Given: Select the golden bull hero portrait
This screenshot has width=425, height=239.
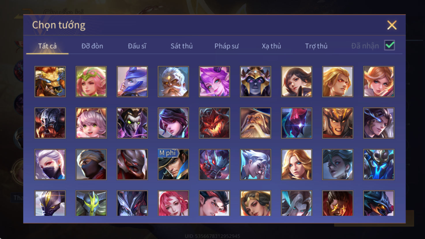Looking at the screenshot, I should tap(50, 82).
